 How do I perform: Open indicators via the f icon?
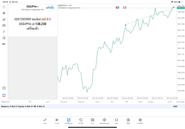[x=4, y=31]
